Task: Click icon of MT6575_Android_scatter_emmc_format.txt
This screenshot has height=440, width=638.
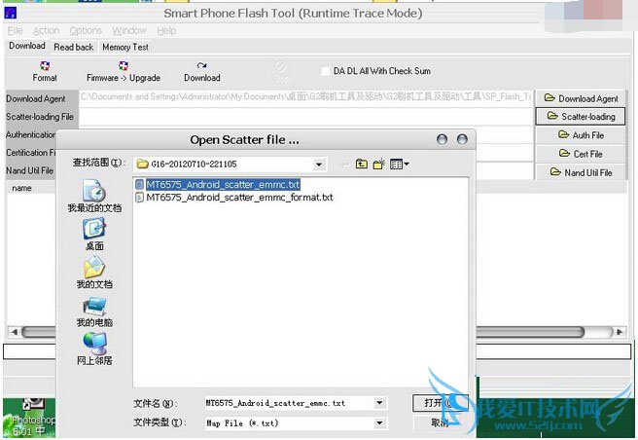Action: 140,198
